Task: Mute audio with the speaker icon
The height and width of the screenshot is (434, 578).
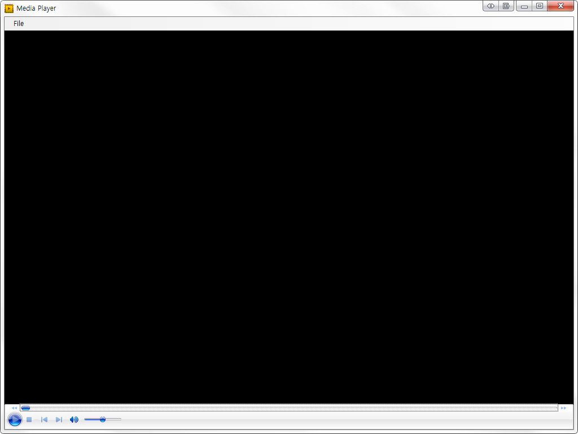Action: pyautogui.click(x=74, y=420)
